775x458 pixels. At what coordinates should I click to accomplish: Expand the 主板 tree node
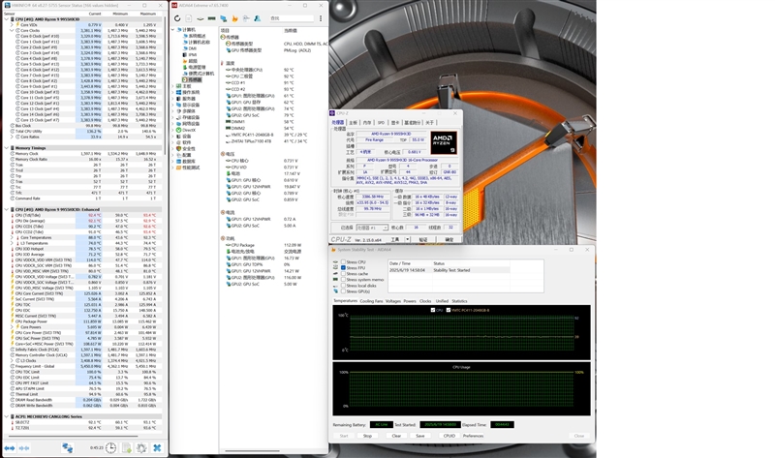point(174,85)
